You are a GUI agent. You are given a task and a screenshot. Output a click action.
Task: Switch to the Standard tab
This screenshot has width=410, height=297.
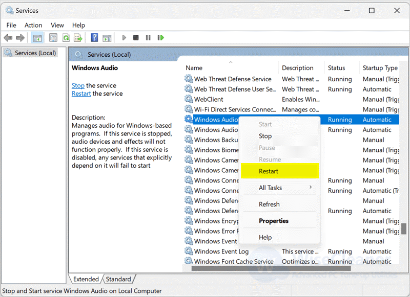(118, 279)
